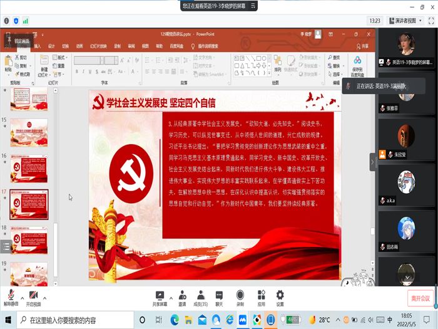
Task: Show next participants via bottom chevron
Action: [407, 278]
